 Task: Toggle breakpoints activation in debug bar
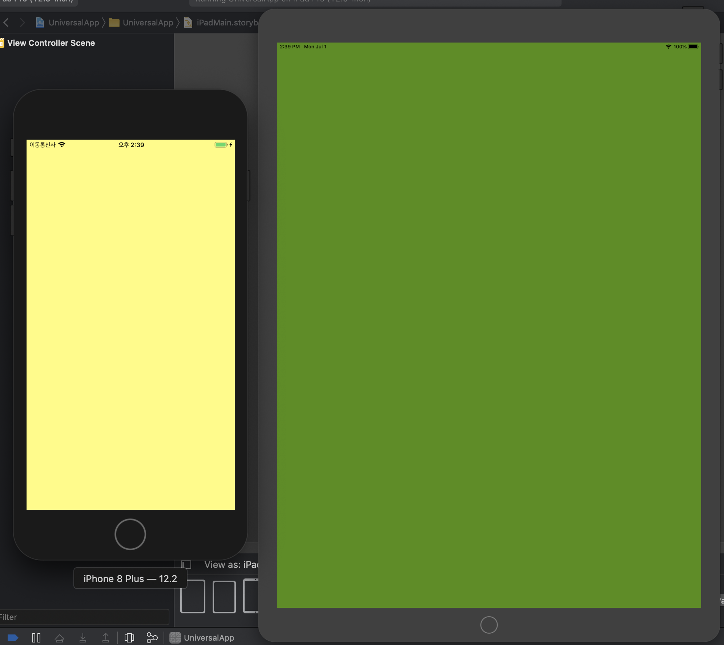coord(13,638)
